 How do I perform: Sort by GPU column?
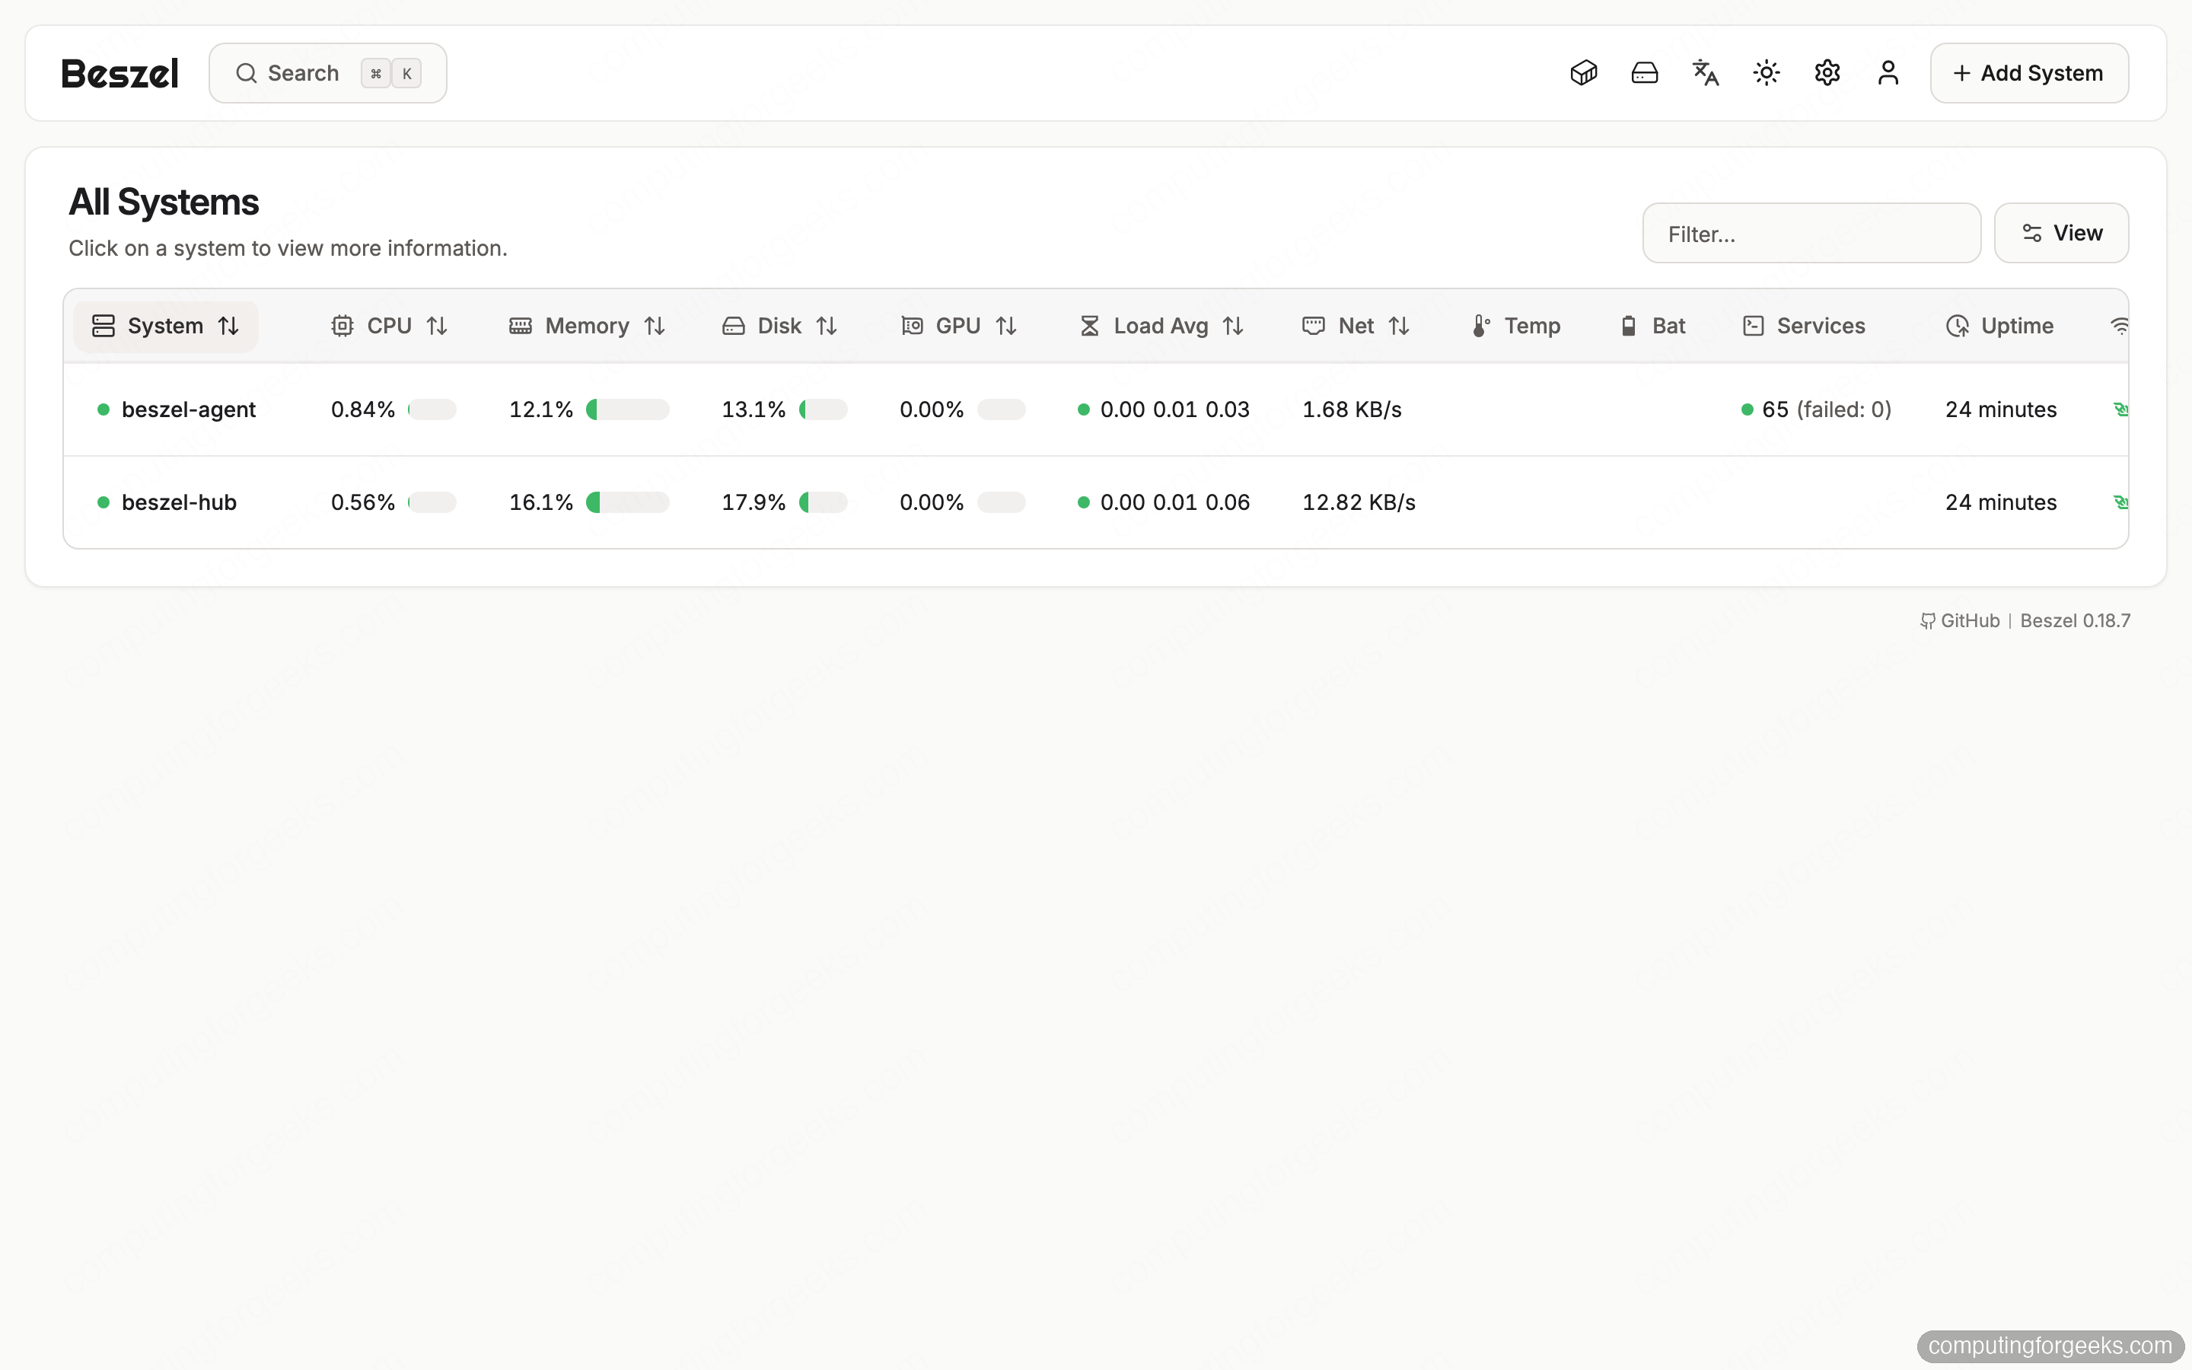(958, 325)
